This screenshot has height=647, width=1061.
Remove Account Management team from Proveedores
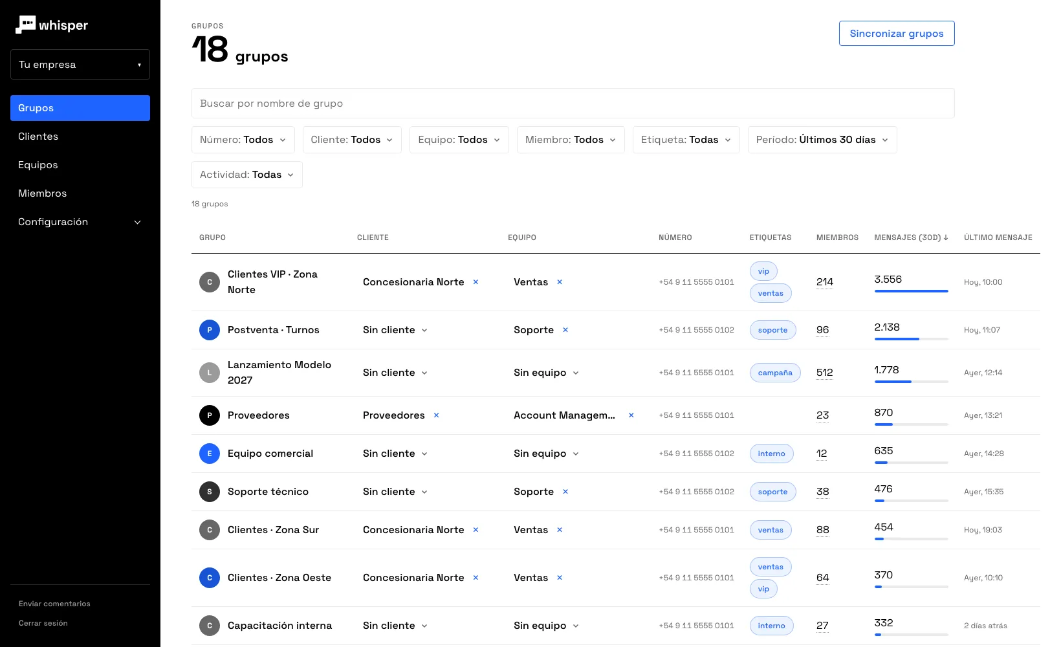coord(631,415)
